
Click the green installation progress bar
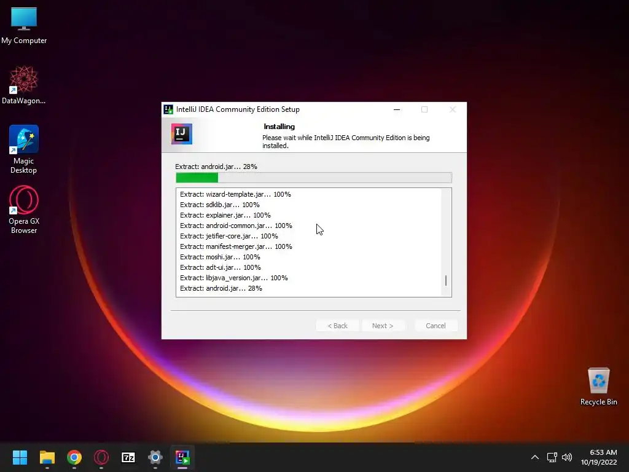click(314, 178)
